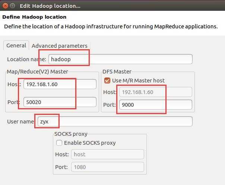Click the Map/Reduce Master Port field 50020
This screenshot has height=185, width=225.
[60, 102]
